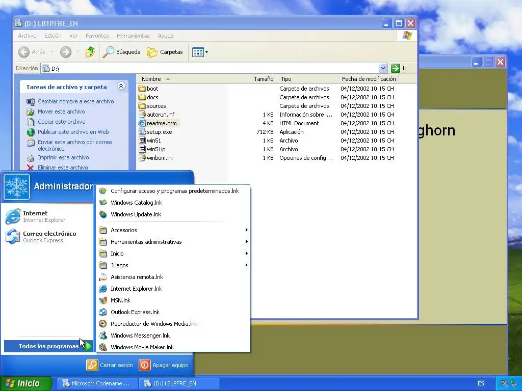Open the Herramientas menu
Viewport: 522px width, 391px height.
133,36
